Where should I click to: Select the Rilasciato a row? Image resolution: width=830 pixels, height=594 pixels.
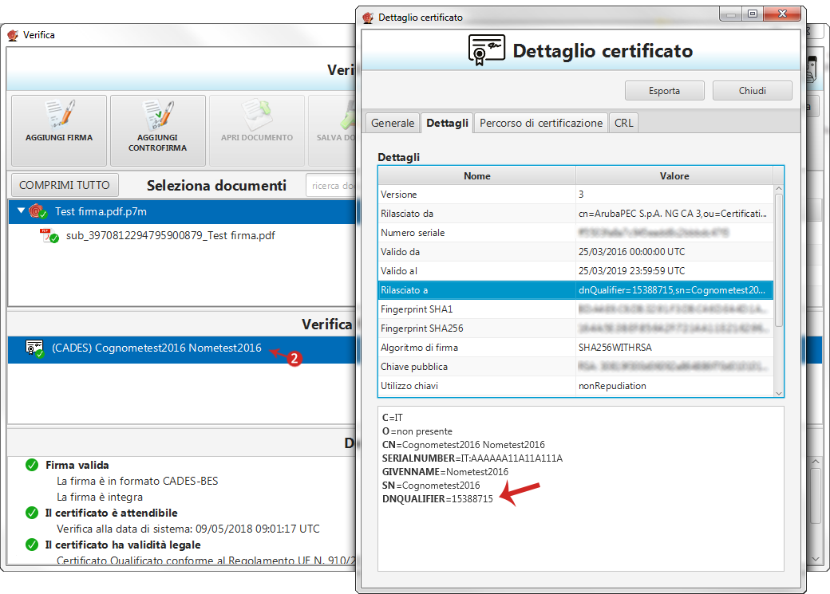click(x=576, y=290)
